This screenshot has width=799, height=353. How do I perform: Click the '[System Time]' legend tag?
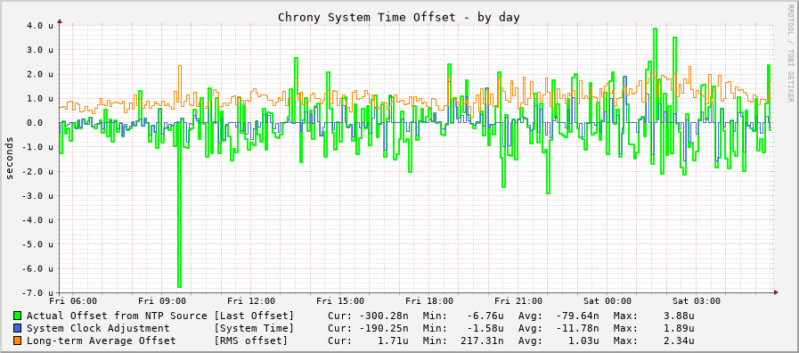pos(254,328)
